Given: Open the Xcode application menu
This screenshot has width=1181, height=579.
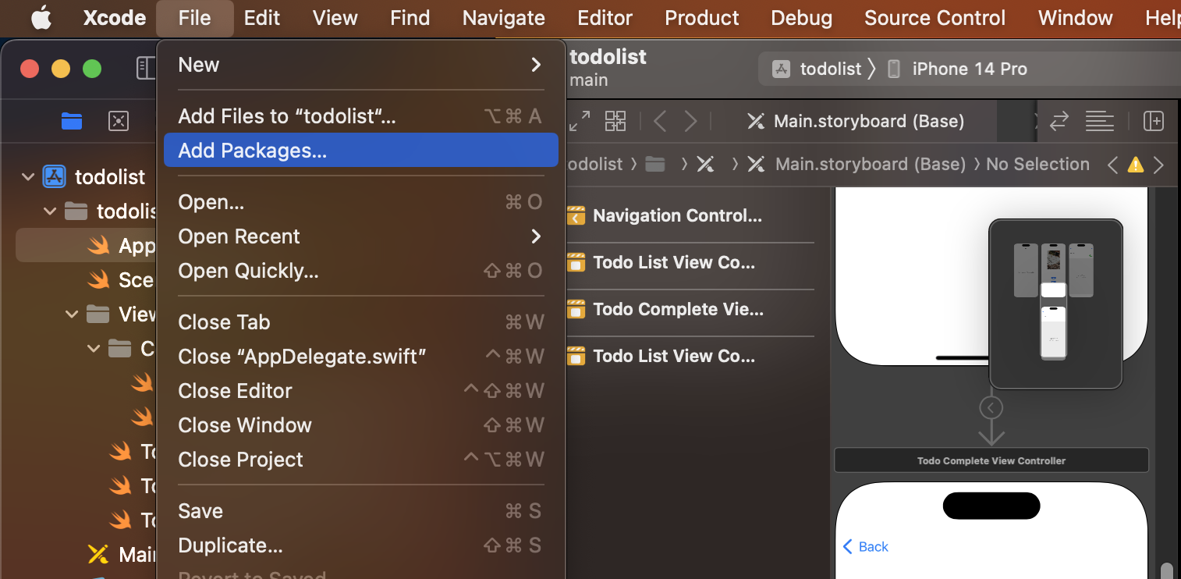Looking at the screenshot, I should [115, 18].
